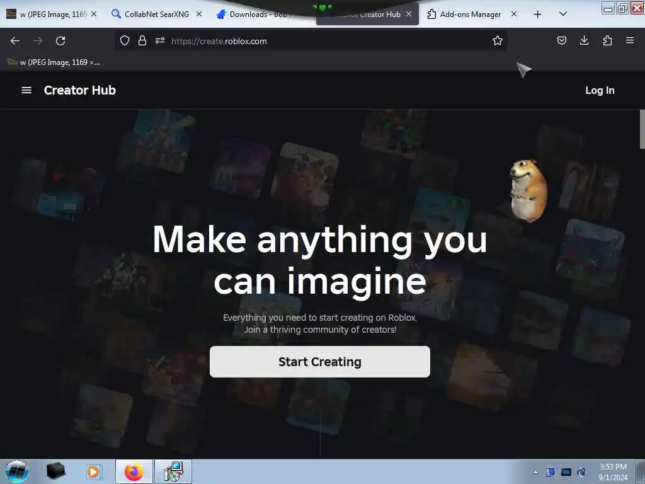This screenshot has height=484, width=645.
Task: View site security padlock info
Action: coord(142,40)
